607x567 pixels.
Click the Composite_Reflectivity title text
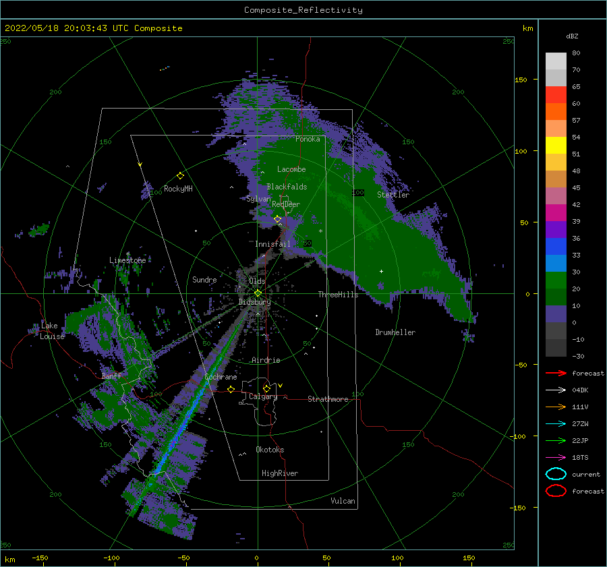coord(303,10)
